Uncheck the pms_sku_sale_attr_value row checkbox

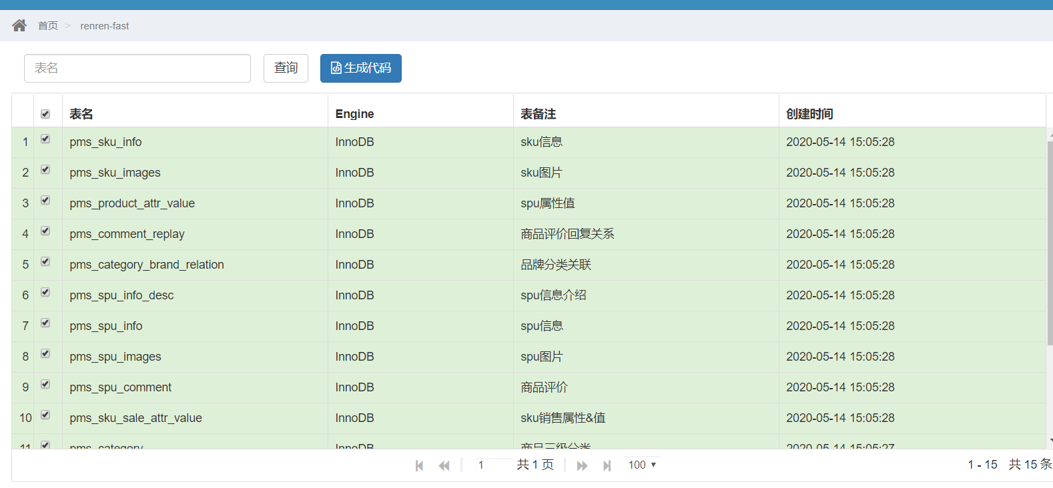[x=45, y=415]
